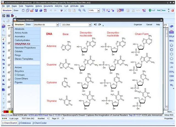Open the DNA/RNA Kit template dropdown
The height and width of the screenshot is (127, 176).
tap(57, 24)
